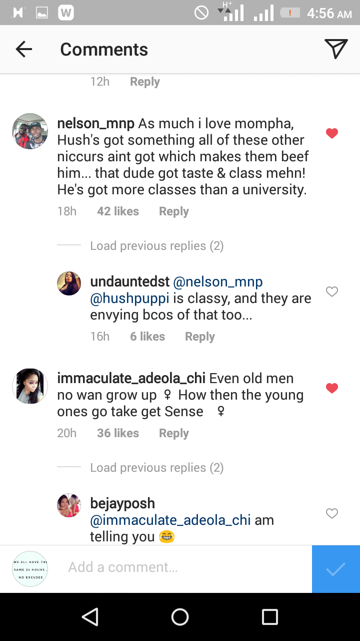Viewport: 360px width, 641px height.
Task: Unlike nelson_mnp's comment with red heart
Action: (332, 133)
